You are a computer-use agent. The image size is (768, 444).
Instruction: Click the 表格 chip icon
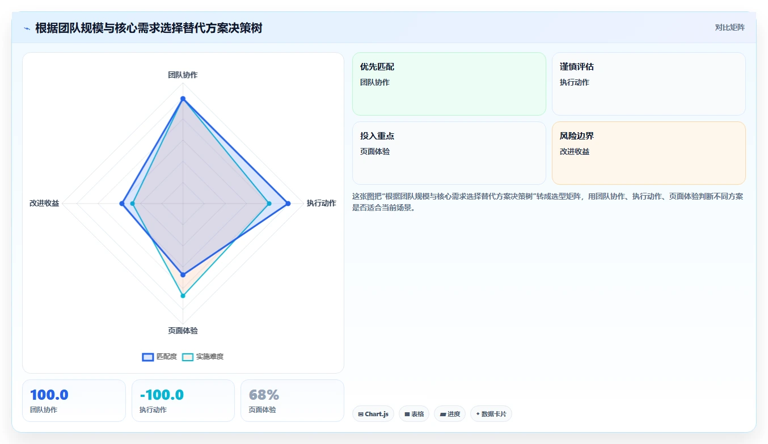[407, 415]
